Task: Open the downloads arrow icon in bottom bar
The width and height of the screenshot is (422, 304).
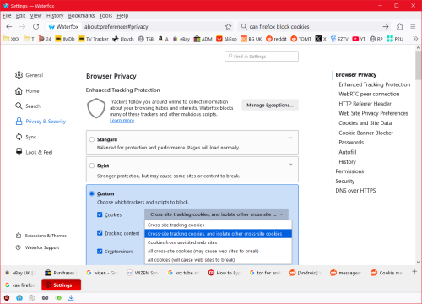Action: pyautogui.click(x=71, y=298)
